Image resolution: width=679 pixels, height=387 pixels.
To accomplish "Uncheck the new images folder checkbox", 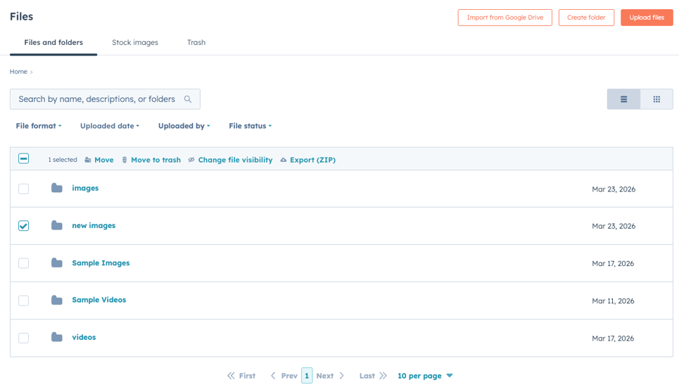I will click(x=24, y=226).
